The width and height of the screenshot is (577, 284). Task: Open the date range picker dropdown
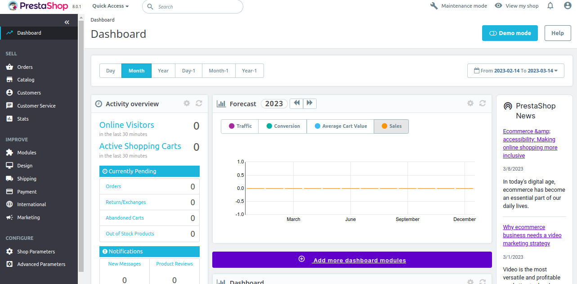click(515, 71)
